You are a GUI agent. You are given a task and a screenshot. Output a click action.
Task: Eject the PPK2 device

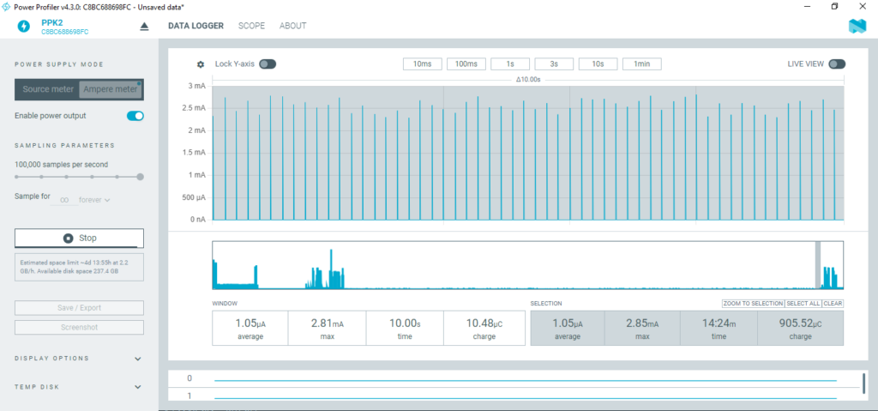tap(144, 27)
